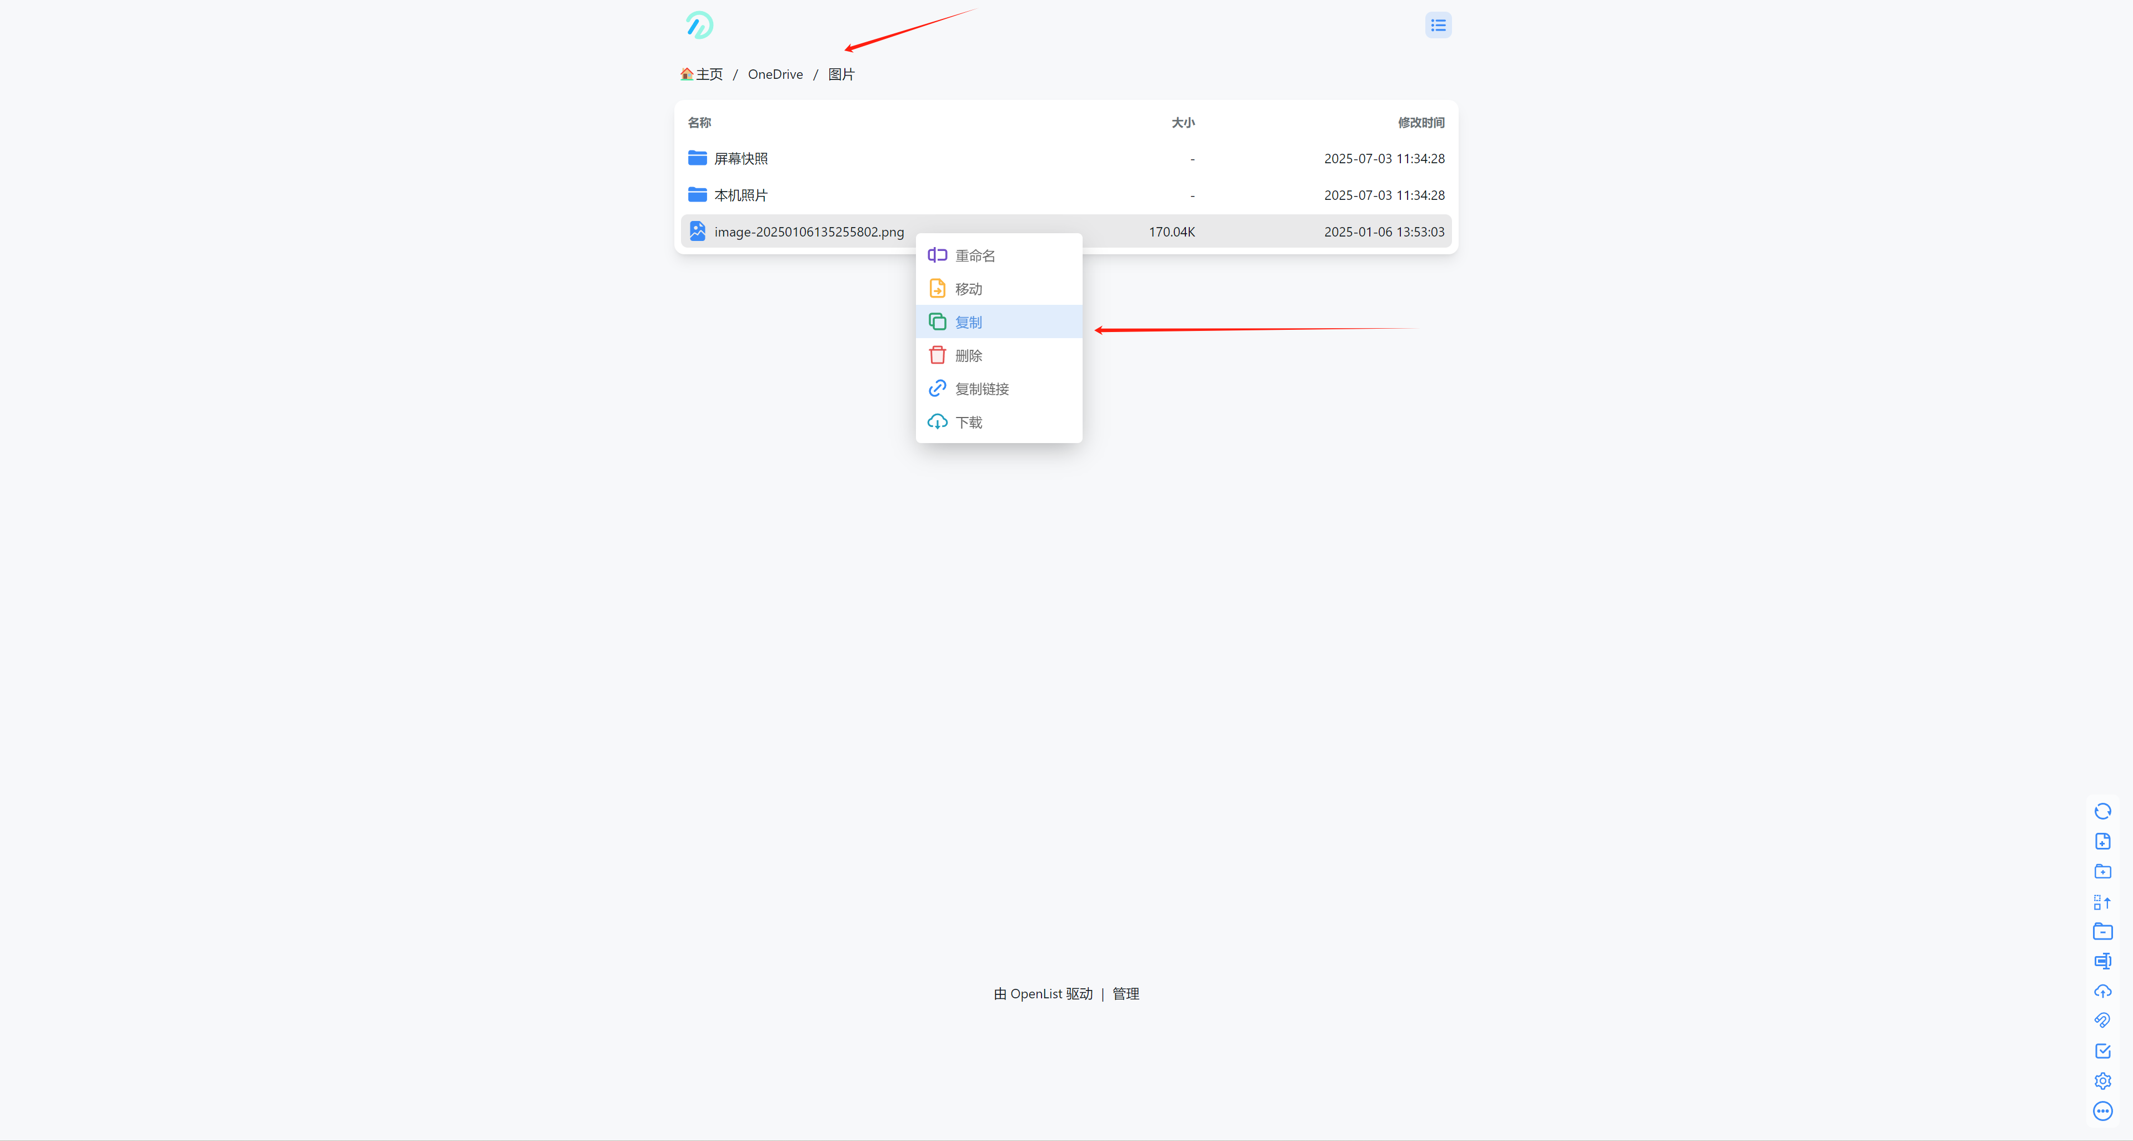Image resolution: width=2133 pixels, height=1141 pixels.
Task: Open the 管理 footer link
Action: coord(1125,994)
